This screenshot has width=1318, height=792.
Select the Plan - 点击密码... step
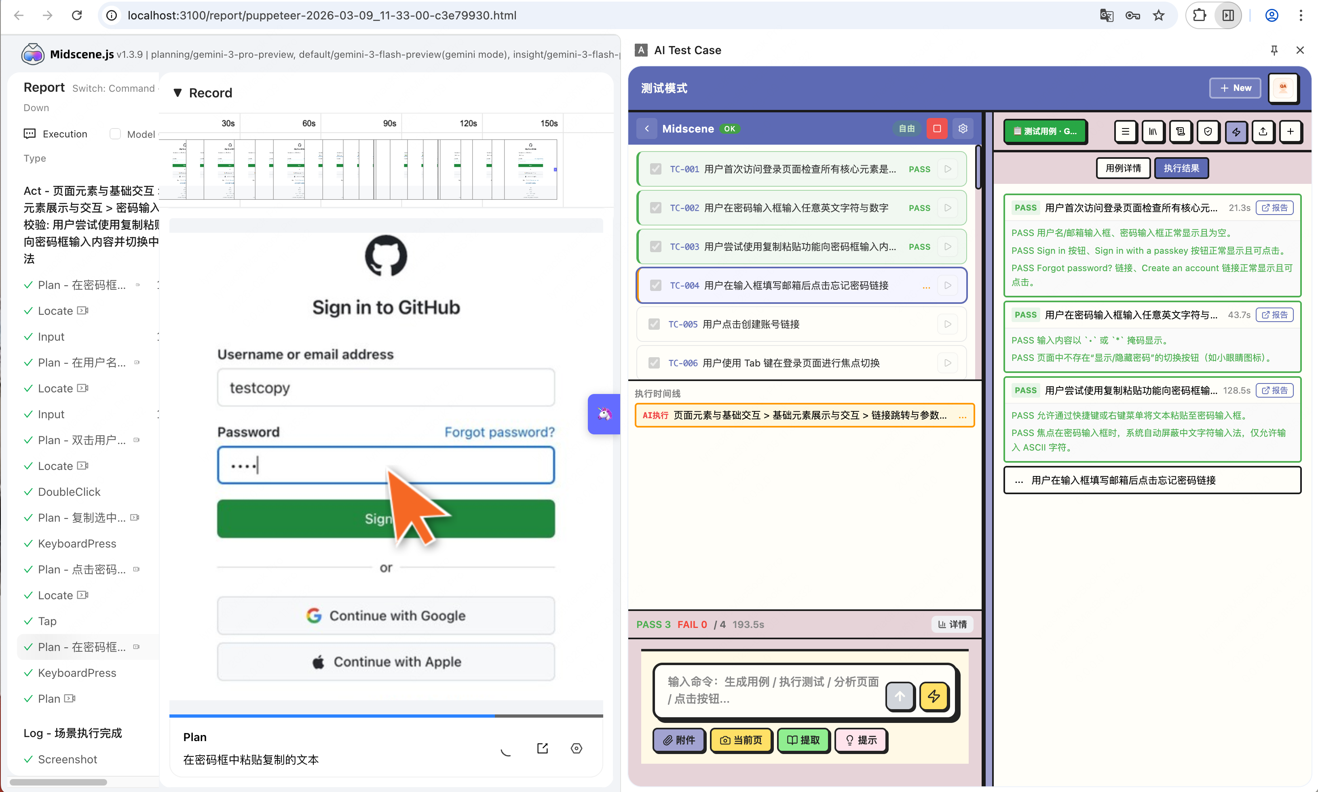click(82, 569)
